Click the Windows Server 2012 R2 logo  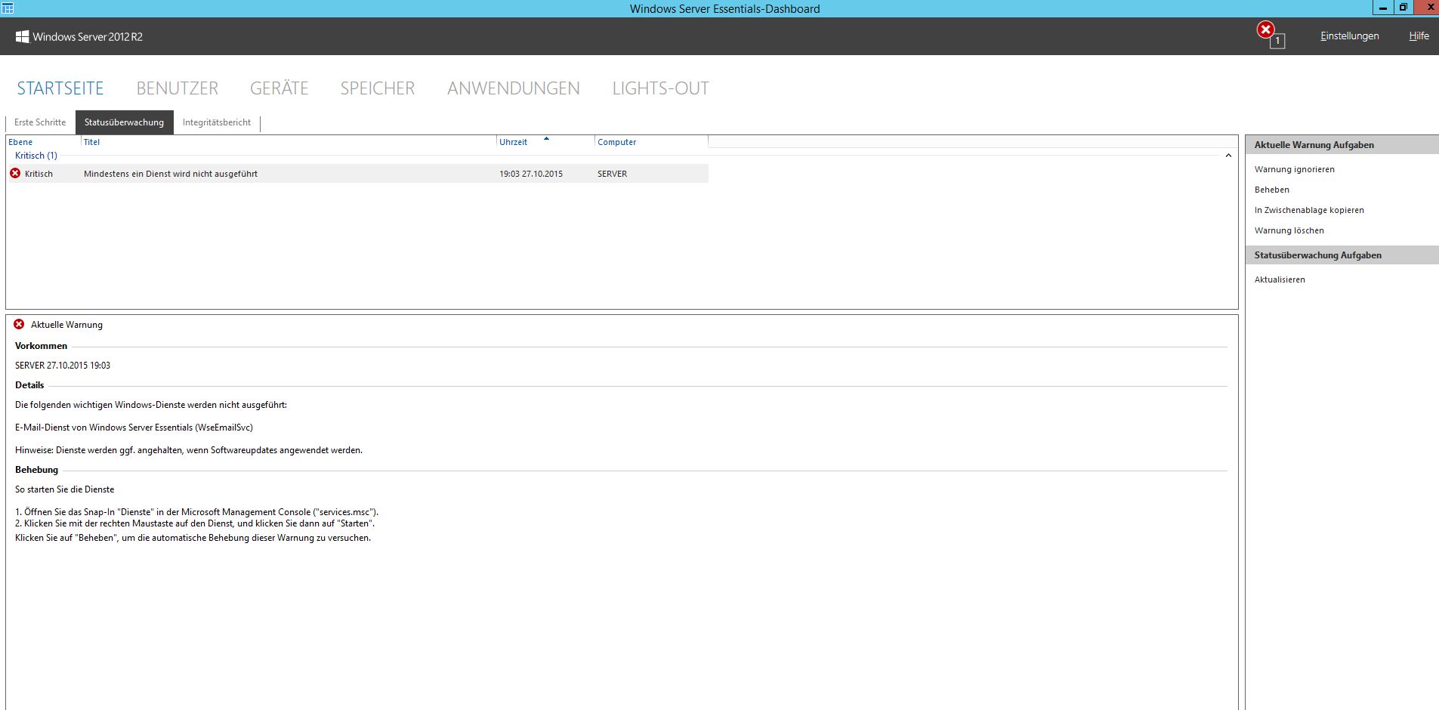point(79,36)
